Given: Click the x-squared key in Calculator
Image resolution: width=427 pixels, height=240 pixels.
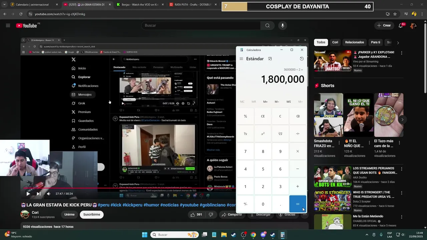Looking at the screenshot, I should [x=263, y=134].
